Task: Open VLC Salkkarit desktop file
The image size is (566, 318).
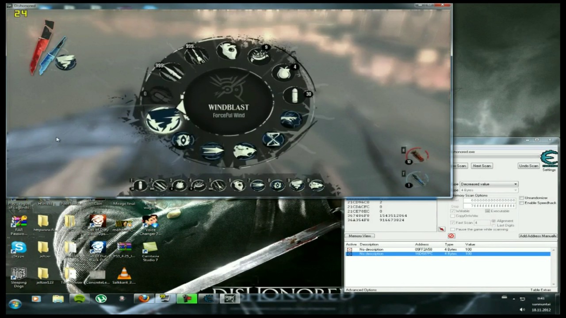Action: [x=124, y=276]
